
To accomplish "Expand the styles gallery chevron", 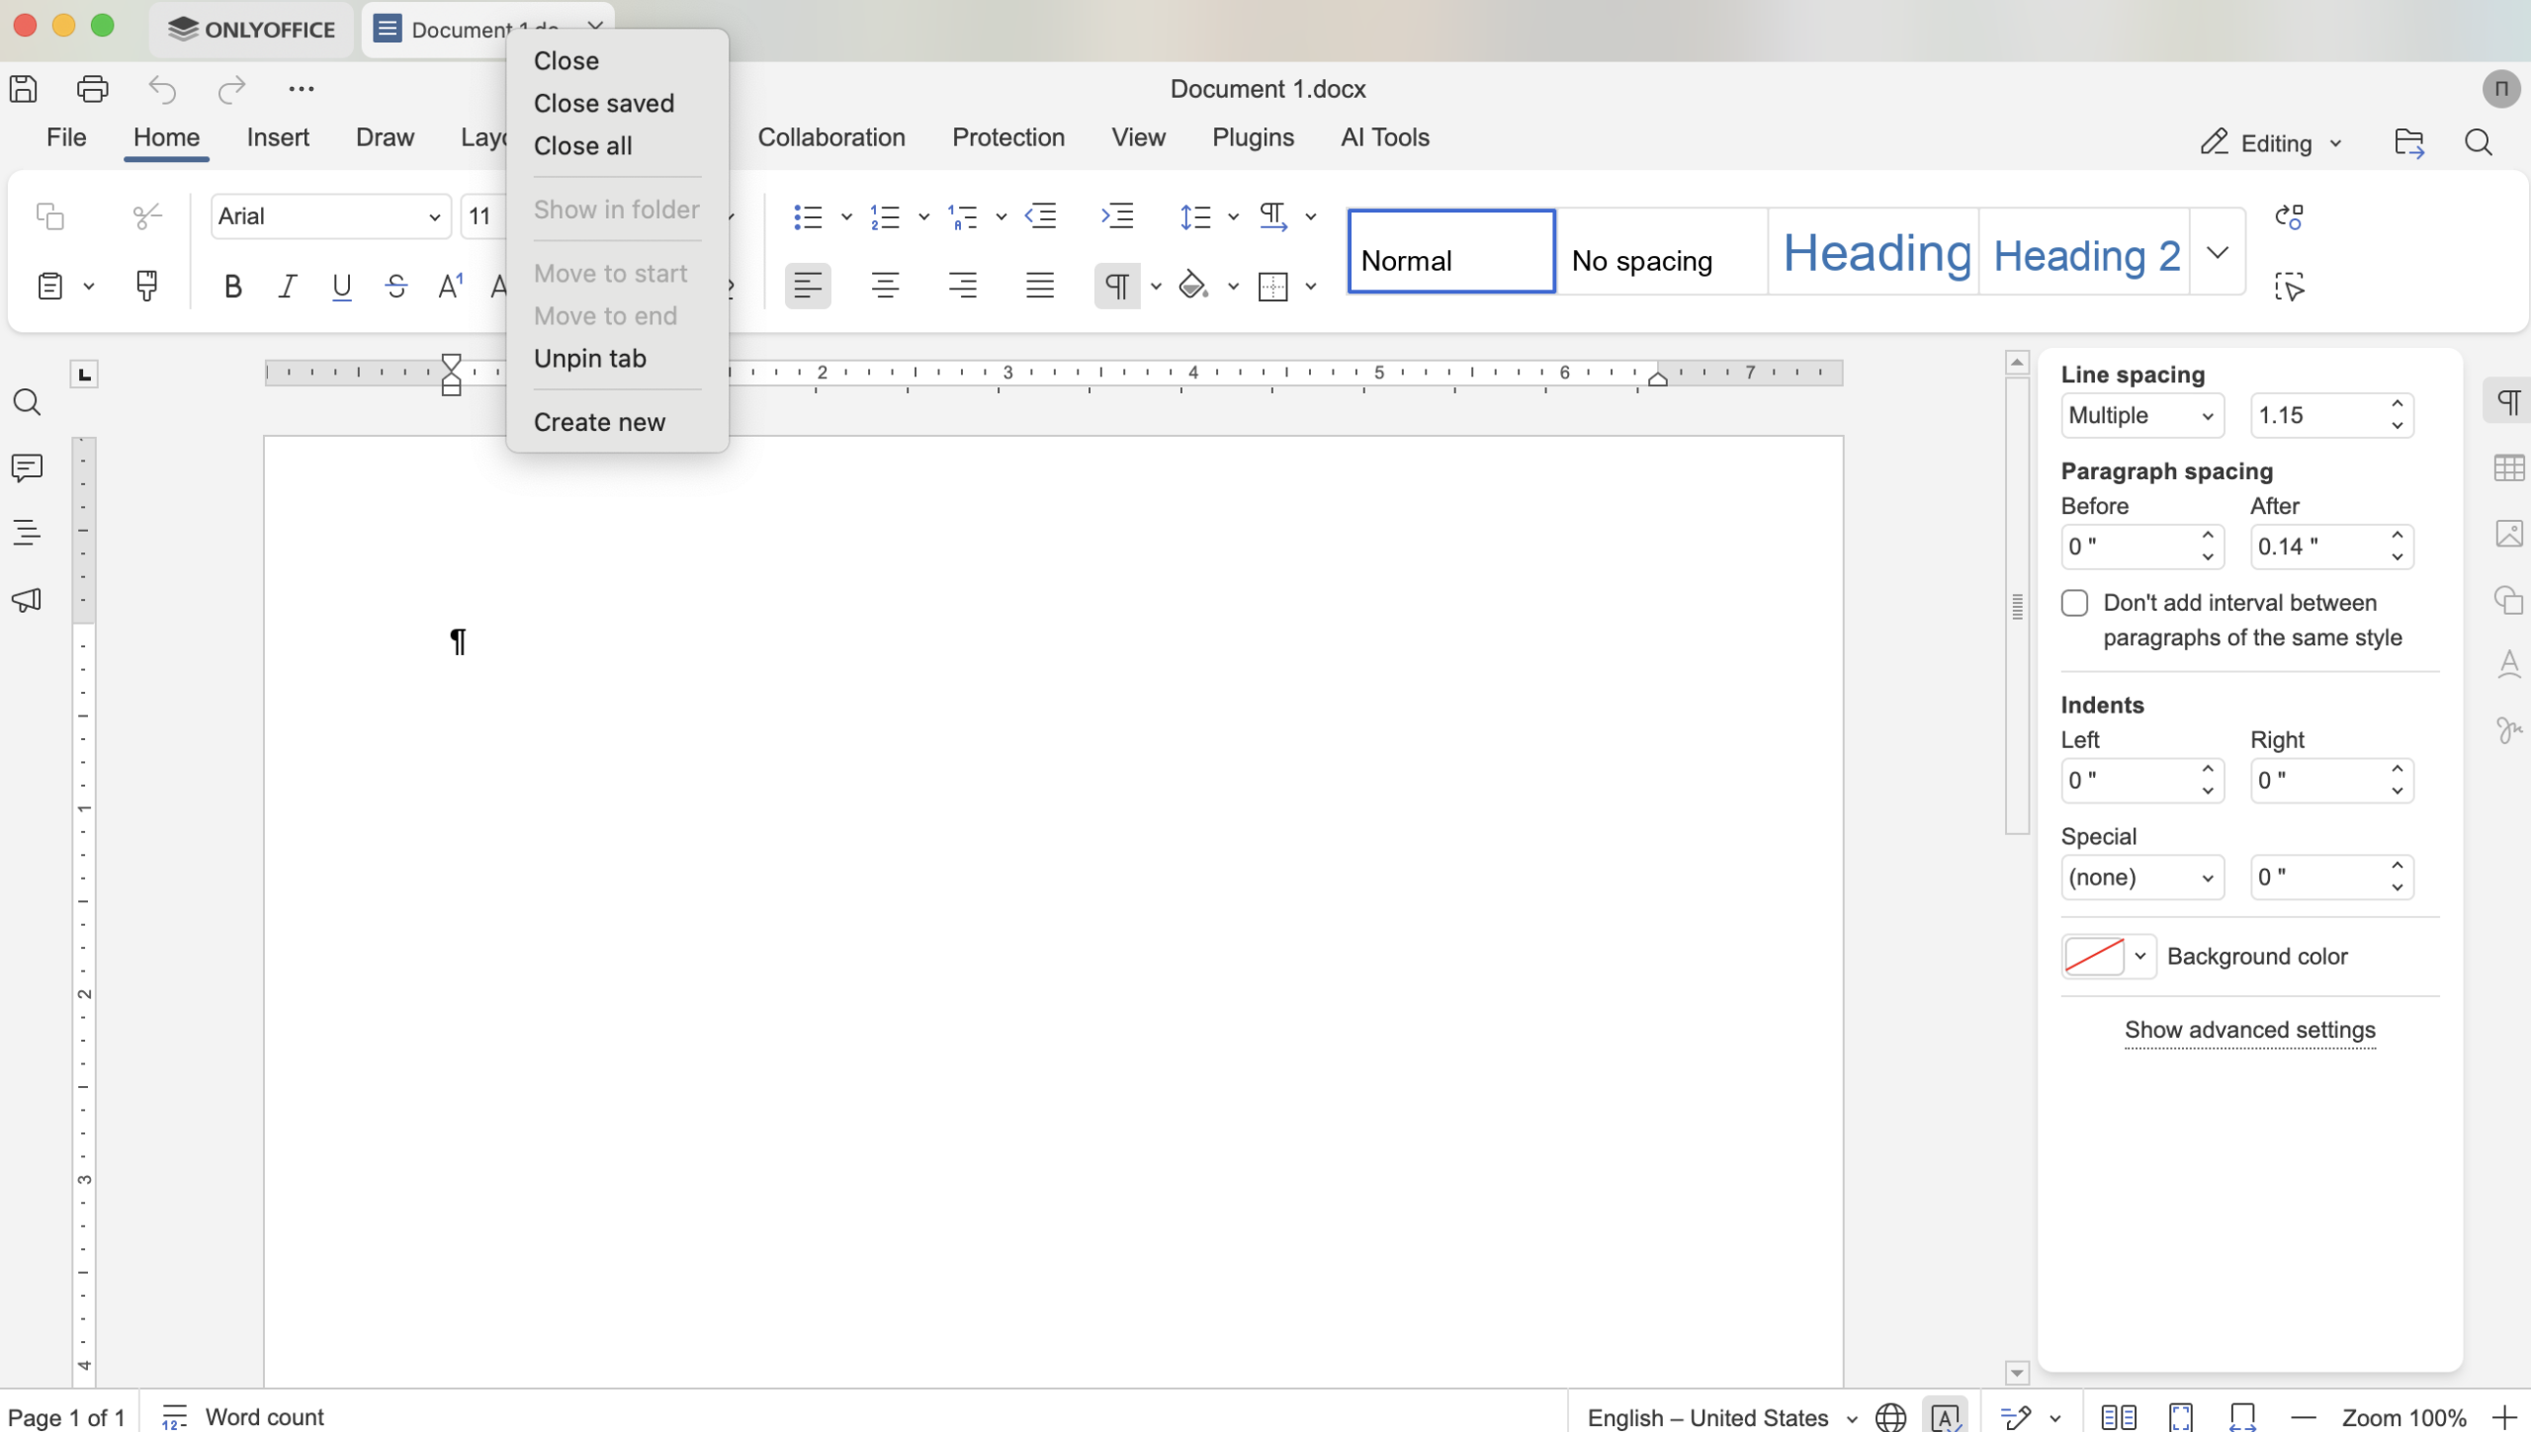I will [2218, 252].
